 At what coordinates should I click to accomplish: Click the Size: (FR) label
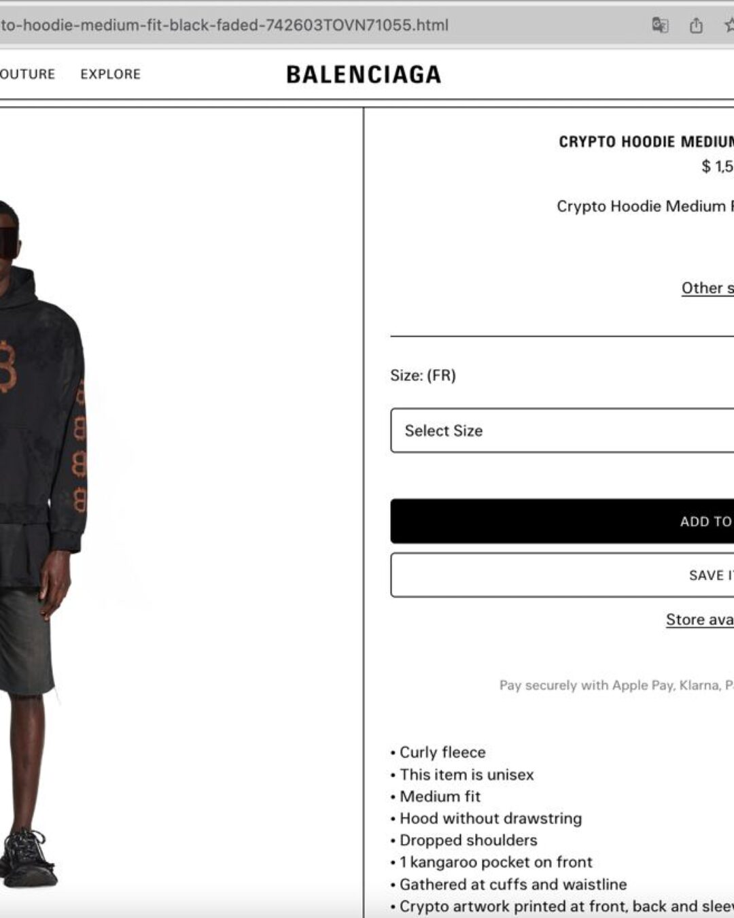coord(423,375)
